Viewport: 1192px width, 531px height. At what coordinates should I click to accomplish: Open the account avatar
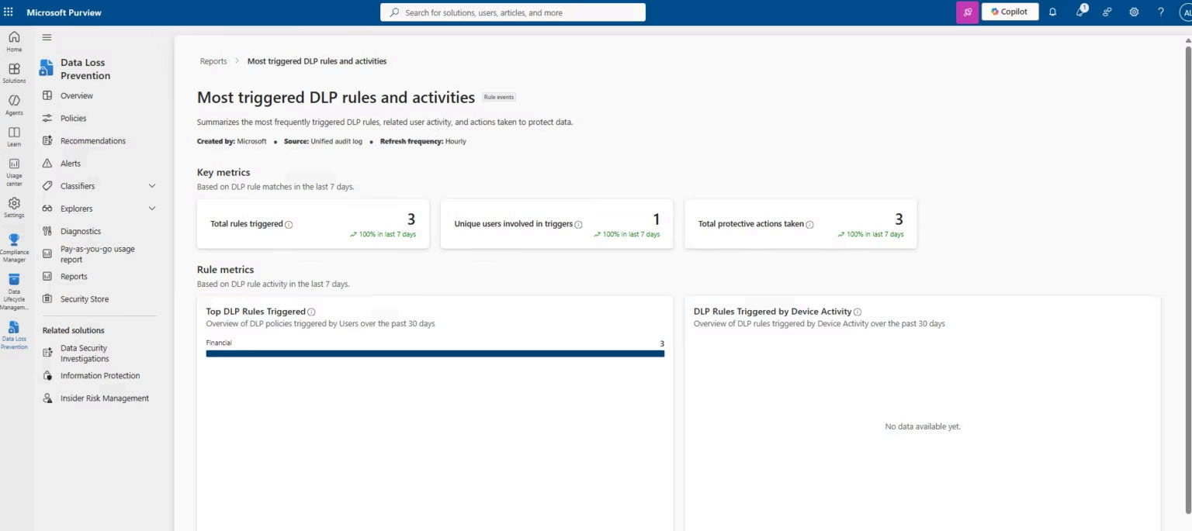click(x=1186, y=12)
